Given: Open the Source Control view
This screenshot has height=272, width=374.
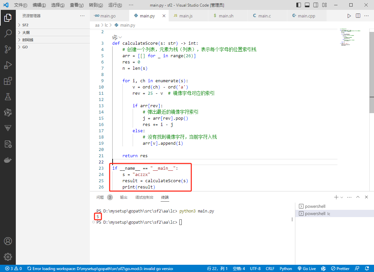Looking at the screenshot, I should (x=8, y=49).
